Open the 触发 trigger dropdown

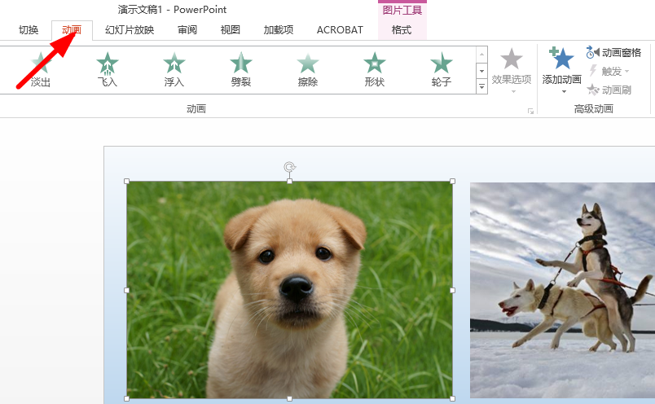point(610,71)
